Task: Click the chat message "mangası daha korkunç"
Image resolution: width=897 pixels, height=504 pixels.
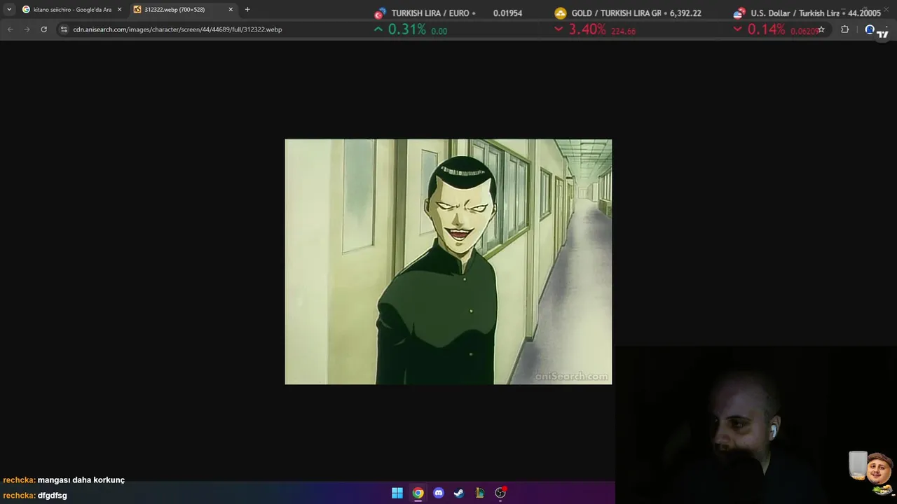Action: (x=81, y=480)
